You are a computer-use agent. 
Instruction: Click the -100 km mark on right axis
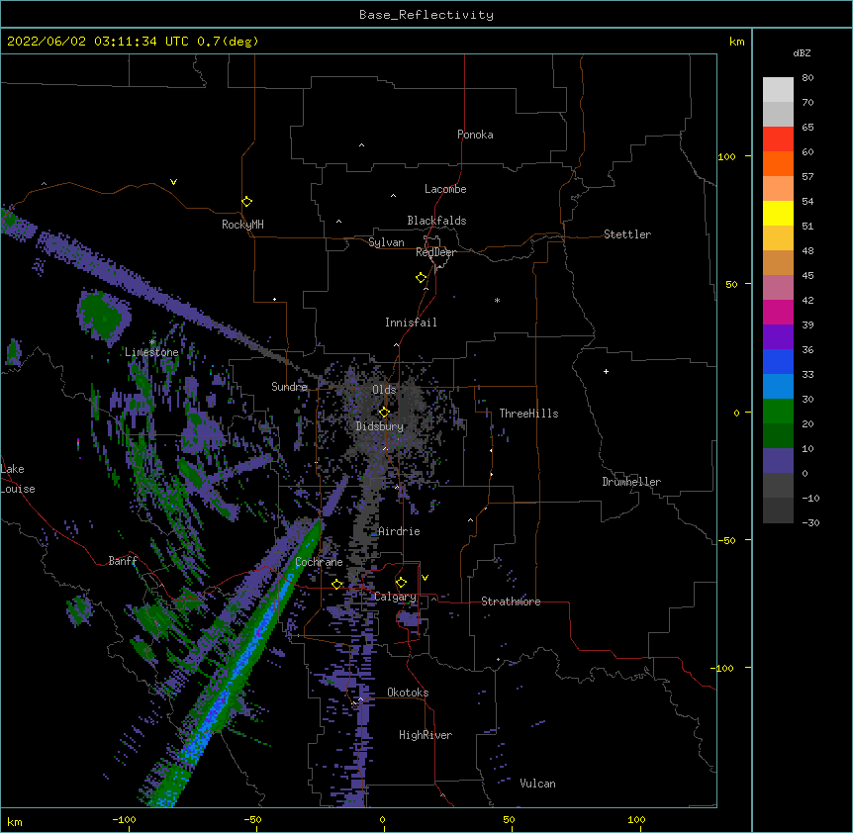pyautogui.click(x=723, y=668)
